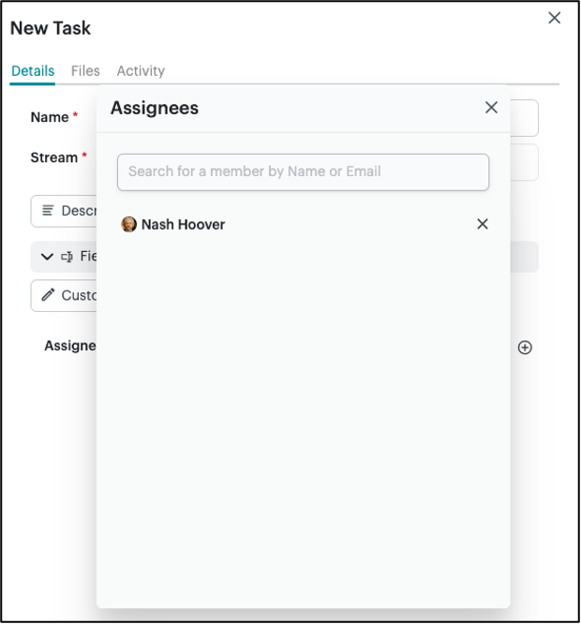This screenshot has width=581, height=624.
Task: Click the add assignee plus circle icon
Action: pos(525,348)
